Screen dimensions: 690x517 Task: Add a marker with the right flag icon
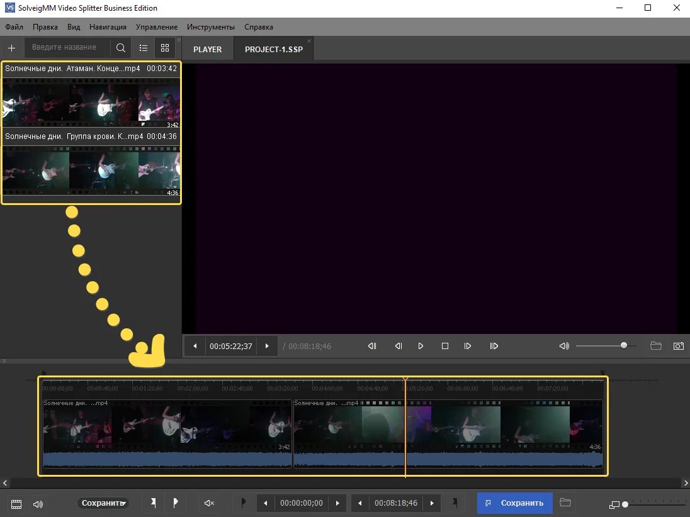[175, 503]
